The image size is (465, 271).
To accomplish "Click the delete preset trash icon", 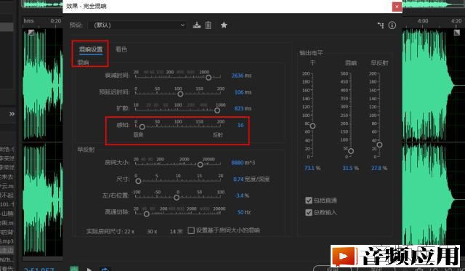I will tap(209, 25).
